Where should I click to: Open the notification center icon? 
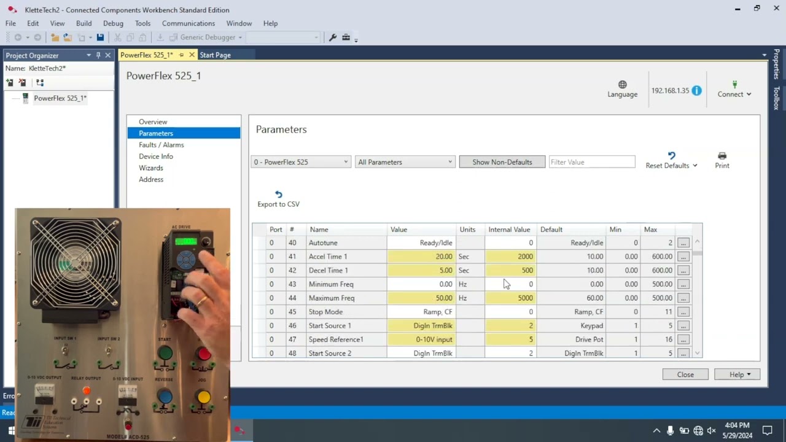(x=767, y=430)
